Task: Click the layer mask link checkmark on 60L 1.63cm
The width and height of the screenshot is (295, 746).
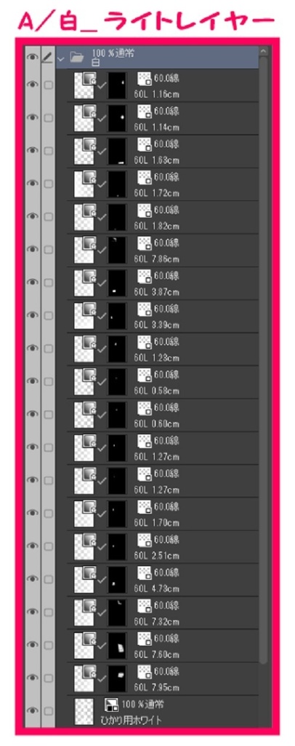Action: pyautogui.click(x=101, y=152)
